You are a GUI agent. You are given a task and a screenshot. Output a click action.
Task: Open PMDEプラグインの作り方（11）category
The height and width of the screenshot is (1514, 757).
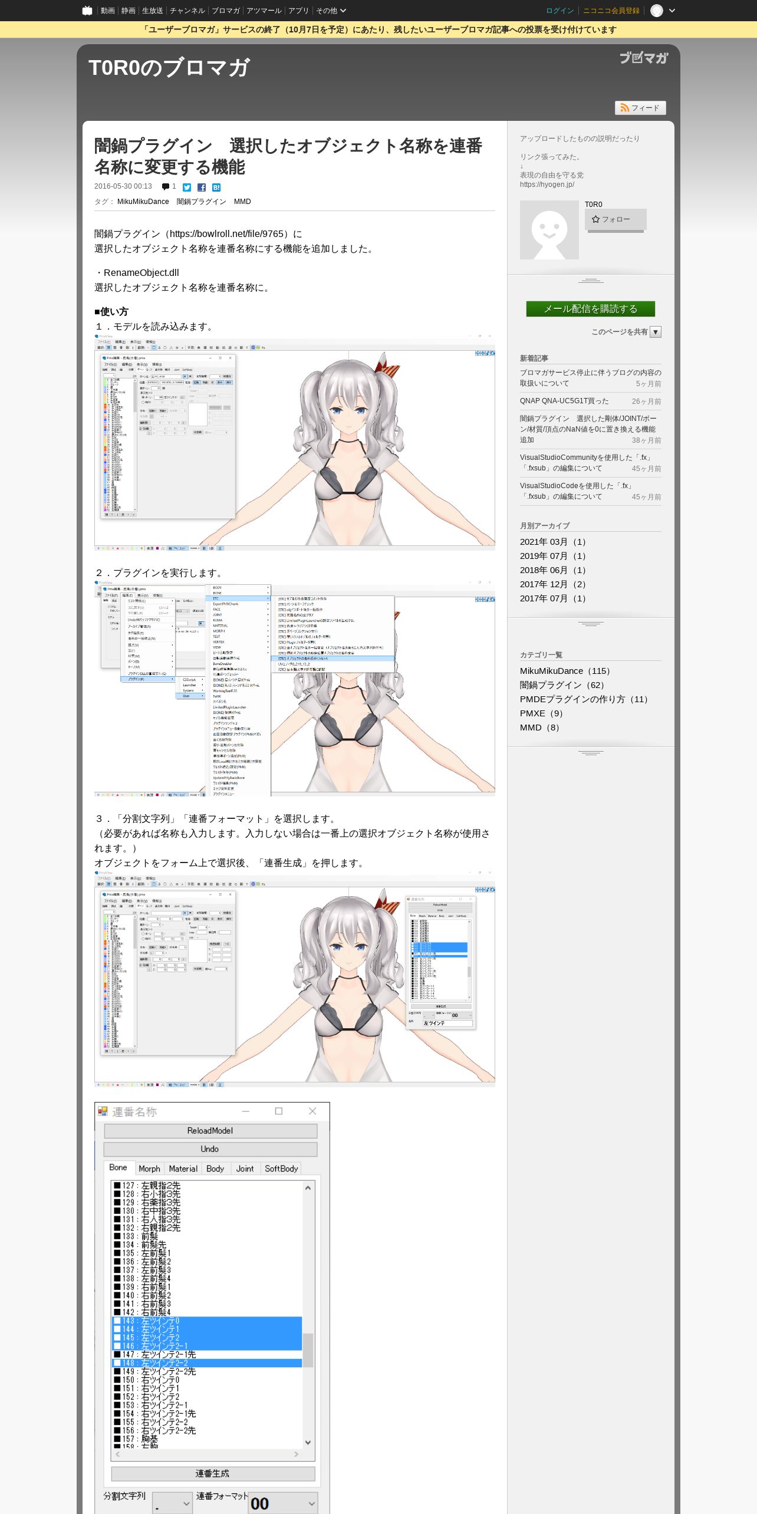[x=586, y=699]
